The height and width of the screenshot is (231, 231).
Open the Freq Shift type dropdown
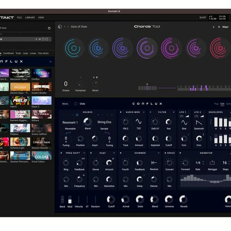[x=84, y=153]
